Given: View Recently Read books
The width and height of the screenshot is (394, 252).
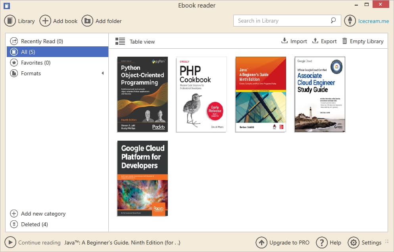Looking at the screenshot, I should pyautogui.click(x=38, y=41).
